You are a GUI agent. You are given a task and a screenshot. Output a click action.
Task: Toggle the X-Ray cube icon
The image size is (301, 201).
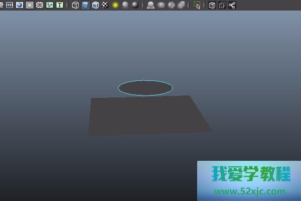(212, 5)
